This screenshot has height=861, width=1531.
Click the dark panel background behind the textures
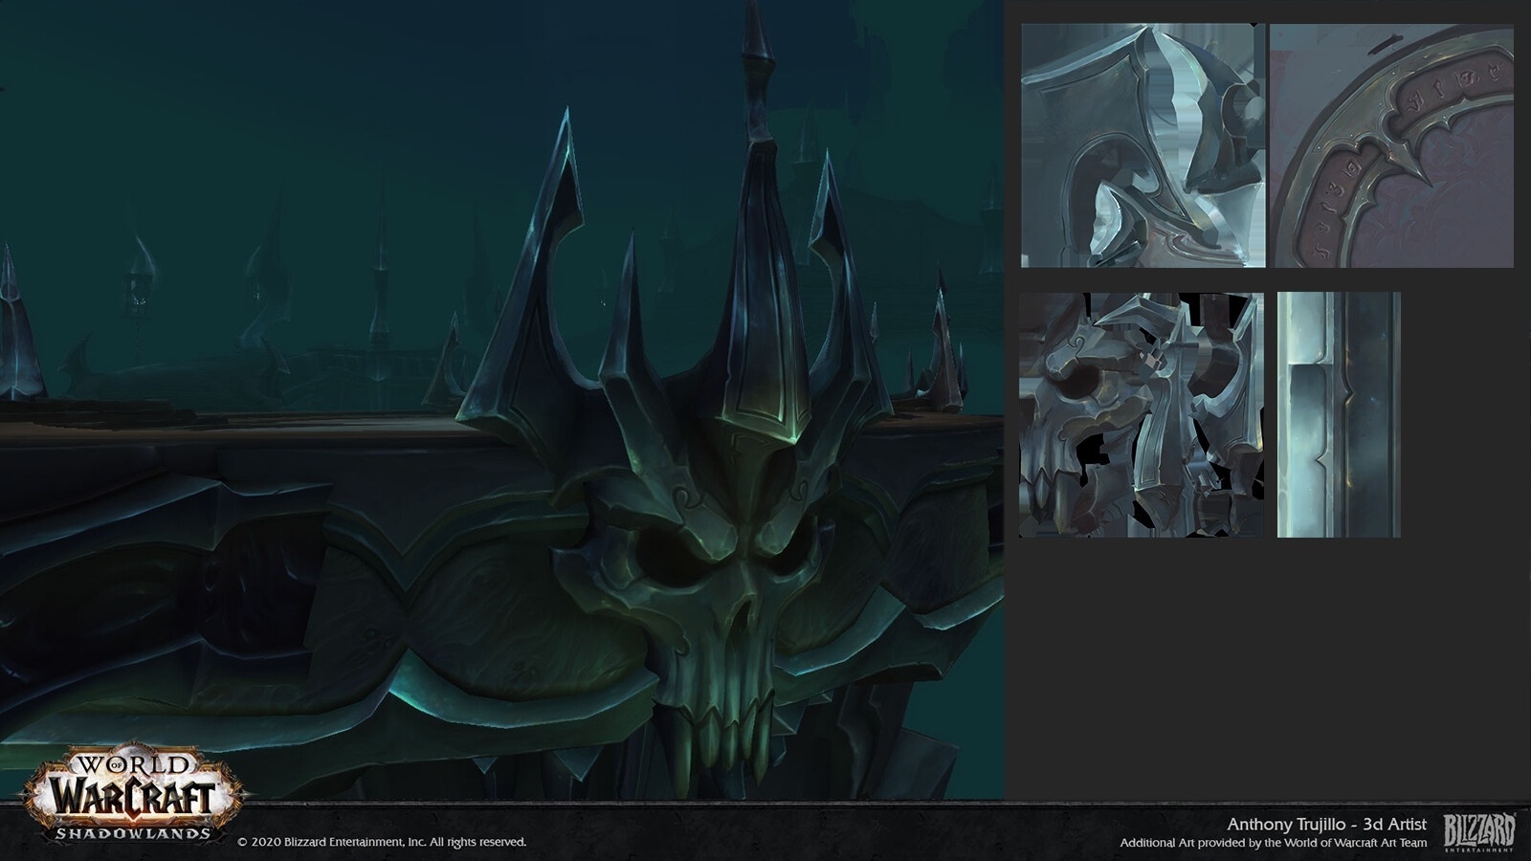point(1273,670)
